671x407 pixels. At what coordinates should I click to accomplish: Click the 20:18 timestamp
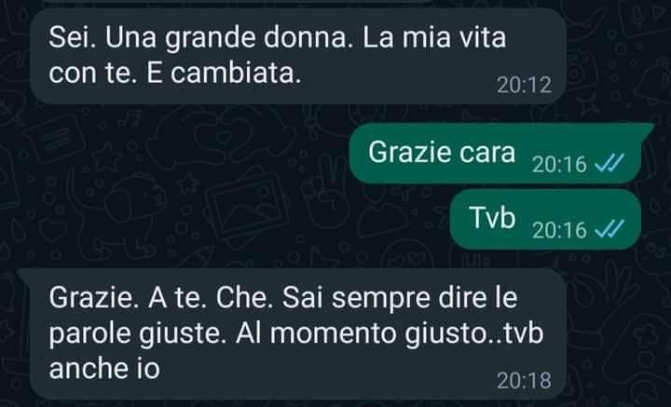tap(524, 381)
